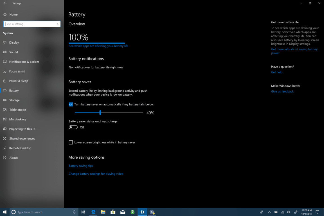Open Microsoft Edge from the taskbar
Viewport: 324px width, 216px height.
[x=93, y=212]
